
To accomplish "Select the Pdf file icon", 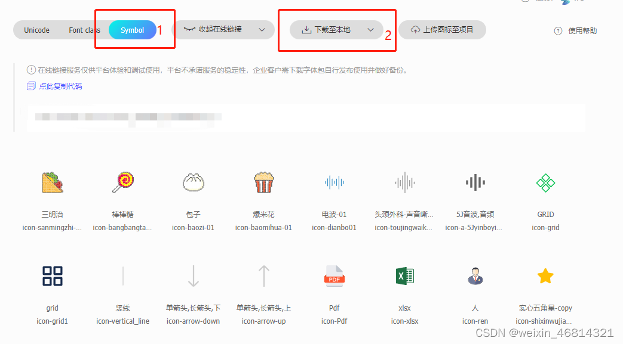I will pyautogui.click(x=334, y=276).
